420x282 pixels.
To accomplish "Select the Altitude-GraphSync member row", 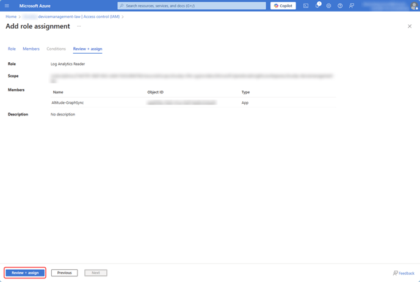I will 194,103.
